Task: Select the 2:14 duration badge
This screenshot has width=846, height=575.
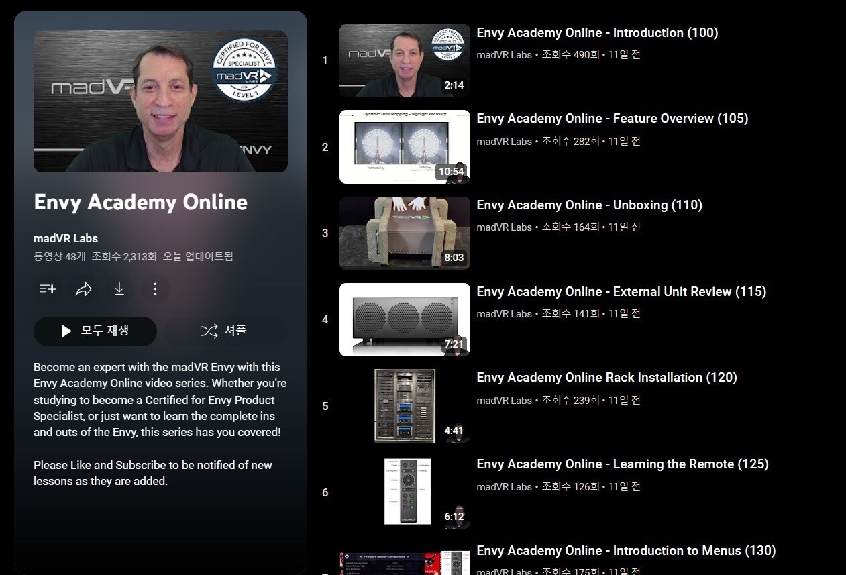Action: [x=454, y=85]
